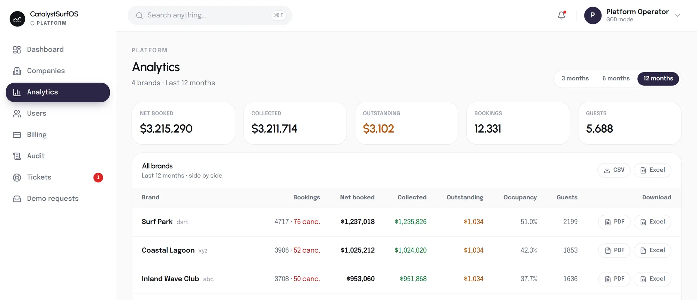This screenshot has height=300, width=697.
Task: Export All brands as Excel
Action: point(652,170)
